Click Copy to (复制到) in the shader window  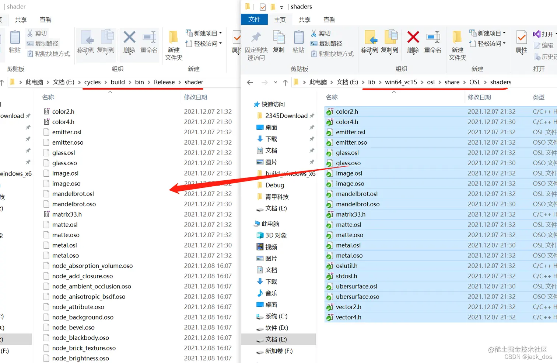(x=106, y=42)
